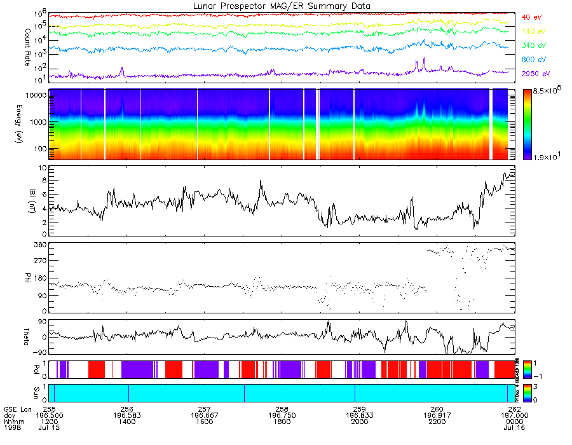The height and width of the screenshot is (445, 572).
Task: Click the "180" Phi axis tick label
Action: tap(40, 278)
